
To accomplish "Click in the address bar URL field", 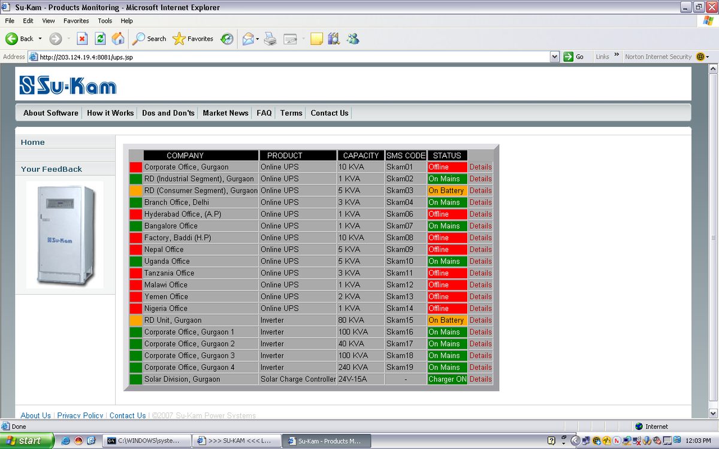I will pos(294,57).
